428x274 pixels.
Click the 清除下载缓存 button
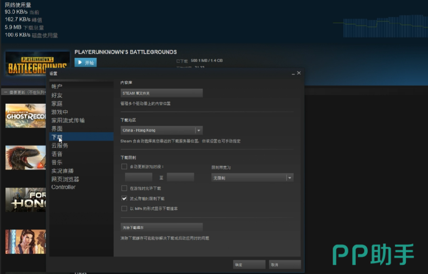[162, 227]
